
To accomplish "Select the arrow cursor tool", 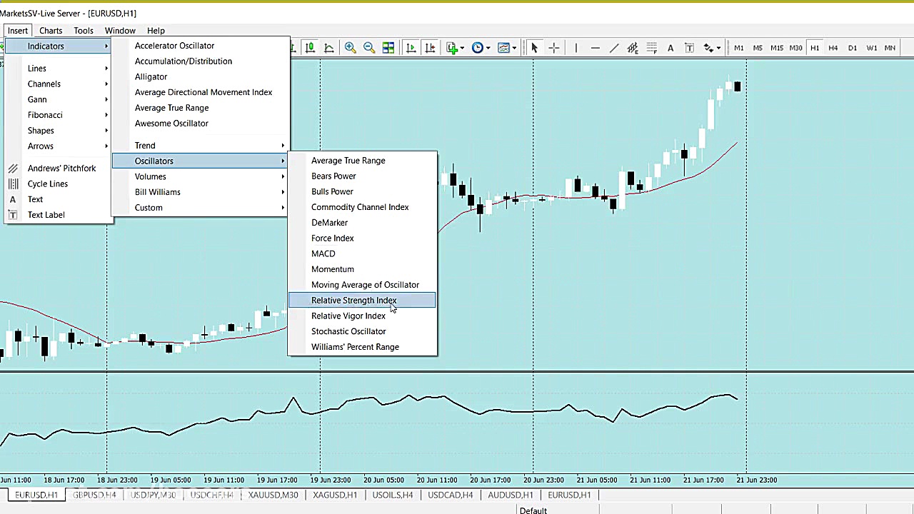I will click(534, 48).
